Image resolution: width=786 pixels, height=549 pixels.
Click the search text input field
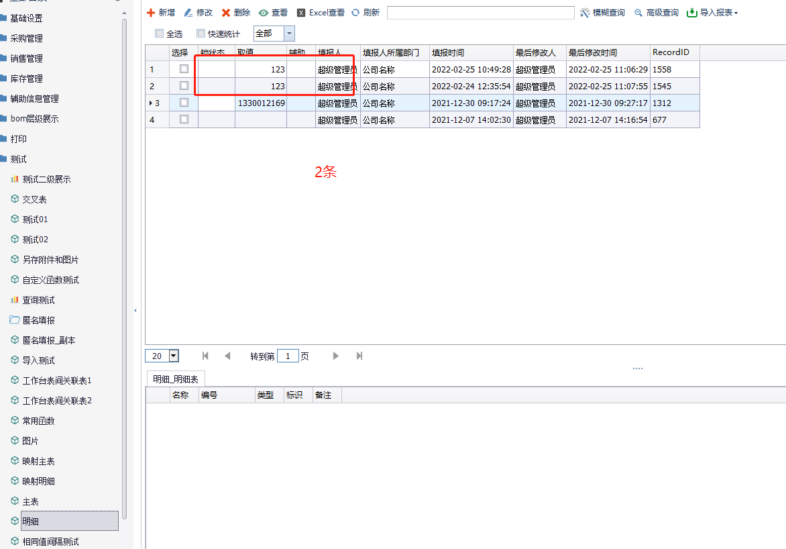point(480,13)
